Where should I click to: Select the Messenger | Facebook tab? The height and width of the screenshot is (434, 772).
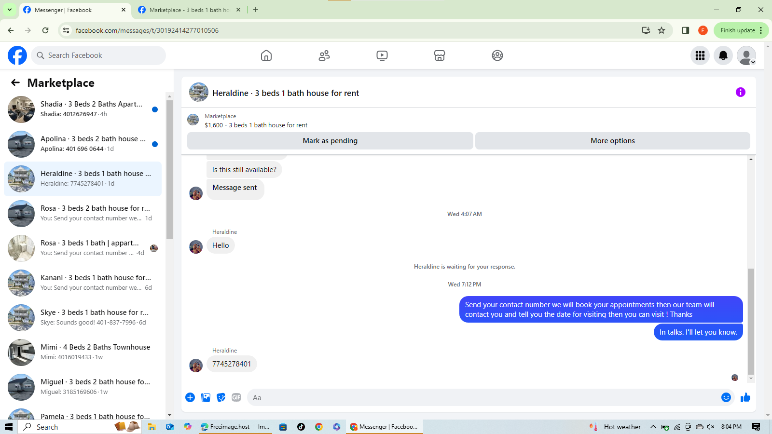pos(75,10)
